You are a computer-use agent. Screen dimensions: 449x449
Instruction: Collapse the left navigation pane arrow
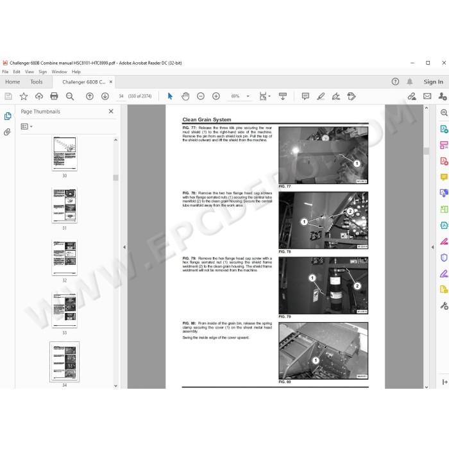(x=124, y=247)
